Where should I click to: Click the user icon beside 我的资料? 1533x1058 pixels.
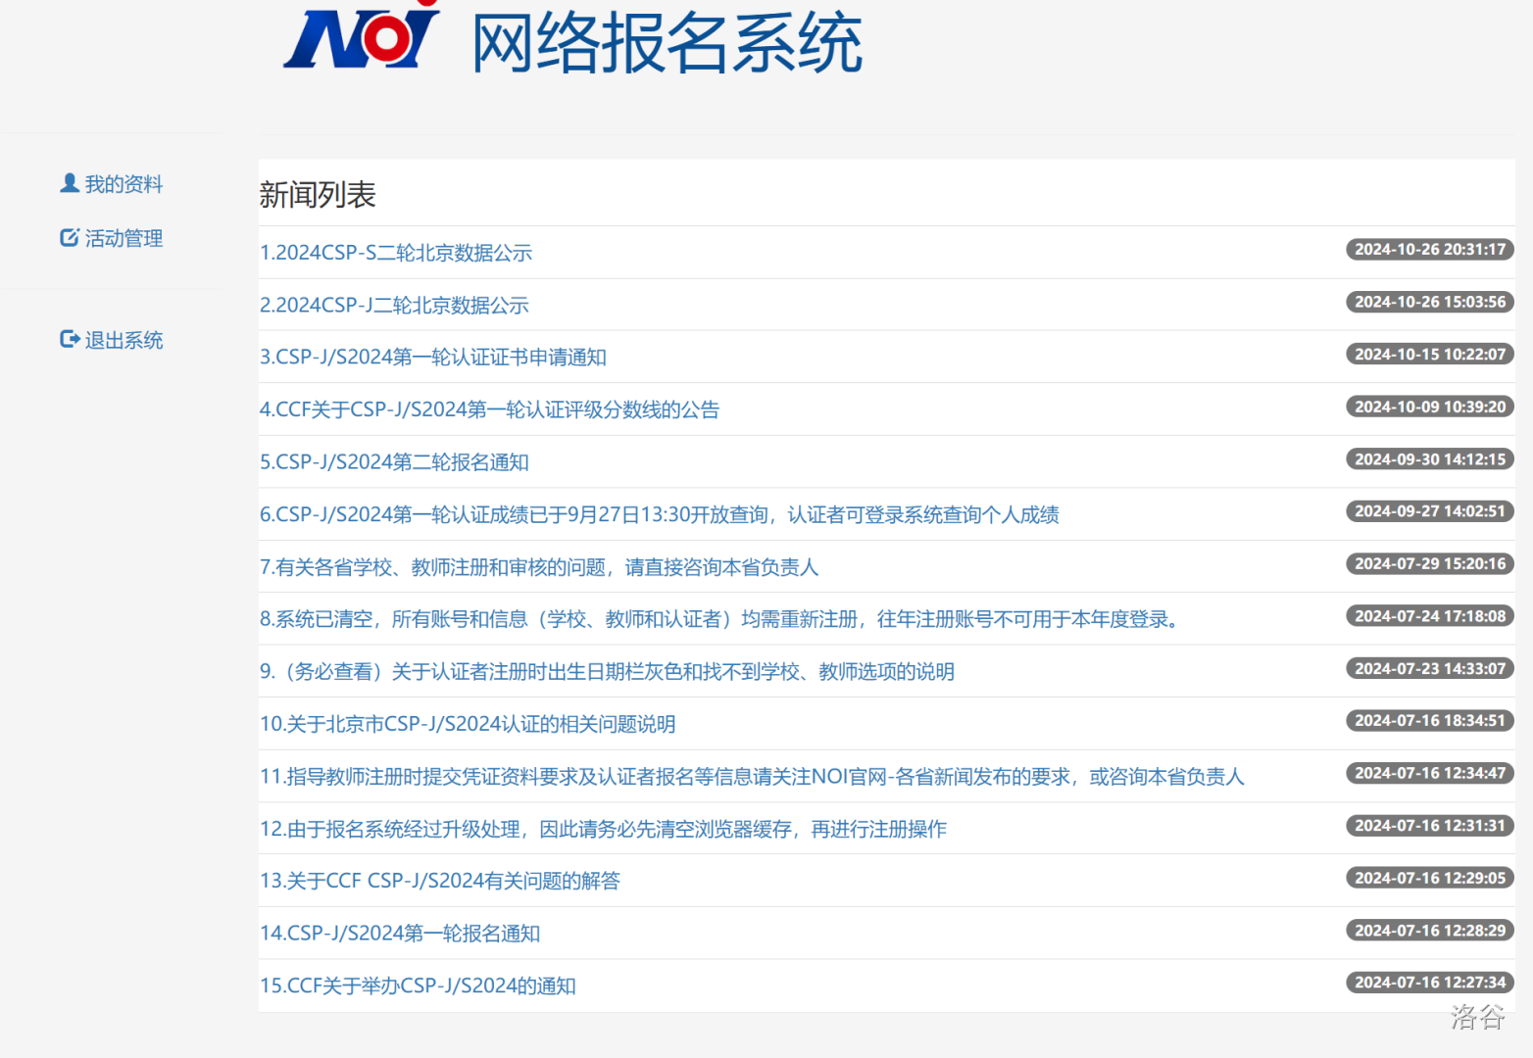click(x=70, y=183)
